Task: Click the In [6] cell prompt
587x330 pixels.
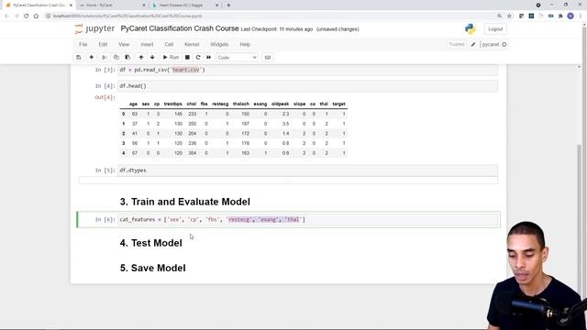Action: tap(105, 220)
